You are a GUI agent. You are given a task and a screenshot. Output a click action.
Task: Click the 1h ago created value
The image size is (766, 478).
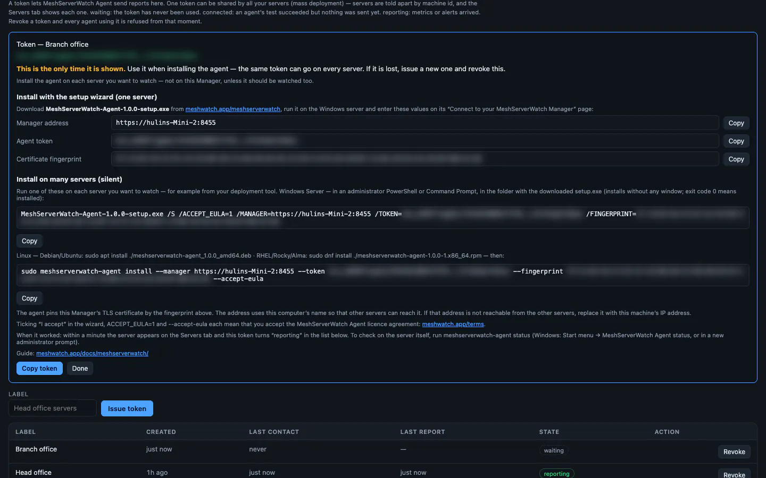pyautogui.click(x=157, y=473)
